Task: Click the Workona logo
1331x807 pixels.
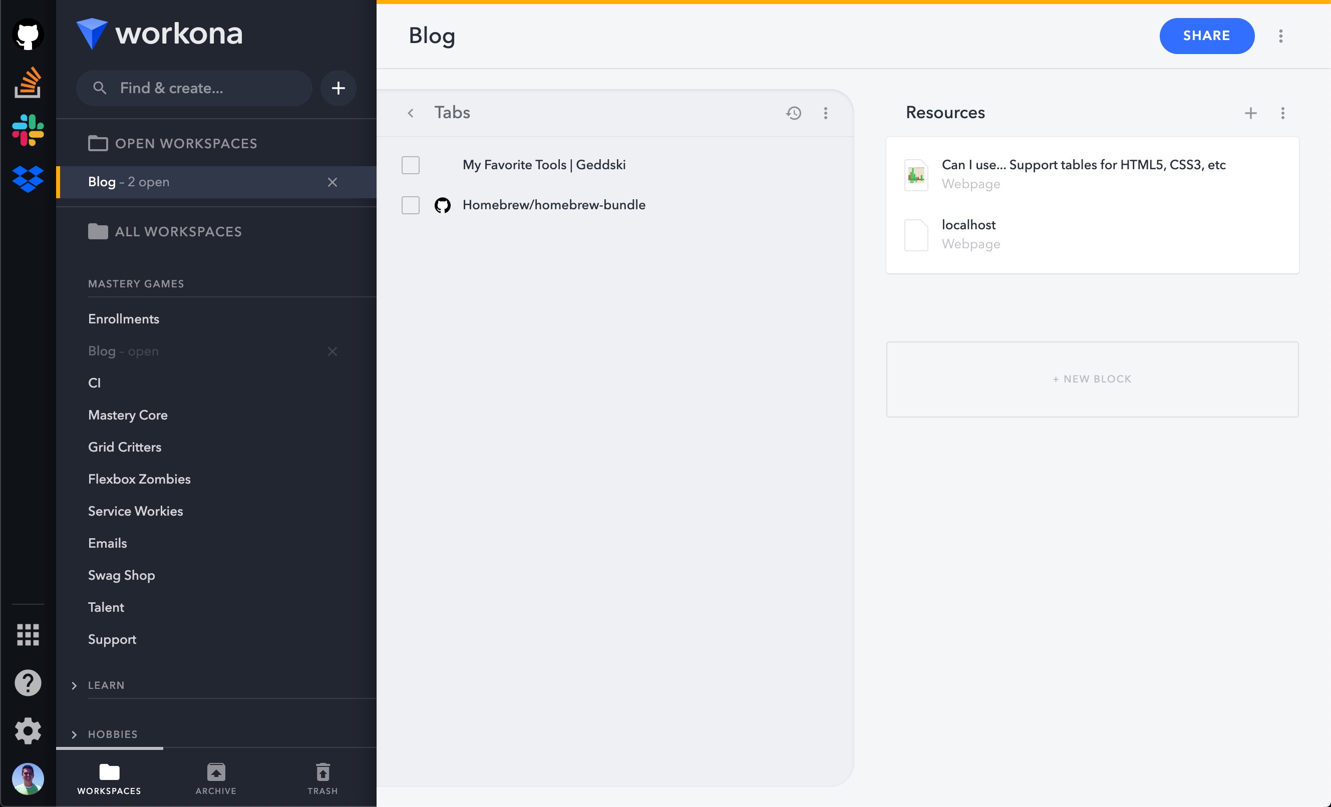Action: tap(159, 34)
